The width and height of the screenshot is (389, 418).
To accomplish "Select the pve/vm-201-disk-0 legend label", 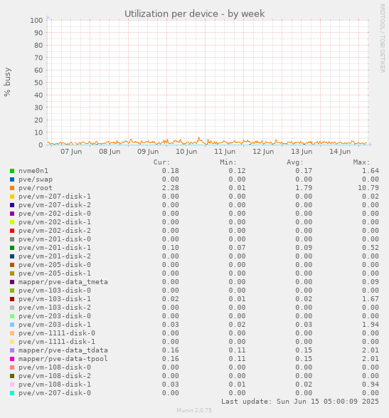I will pyautogui.click(x=55, y=239).
